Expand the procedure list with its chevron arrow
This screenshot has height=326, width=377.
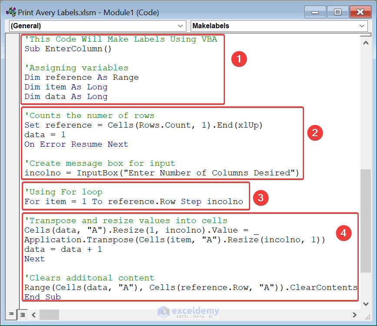(x=362, y=26)
